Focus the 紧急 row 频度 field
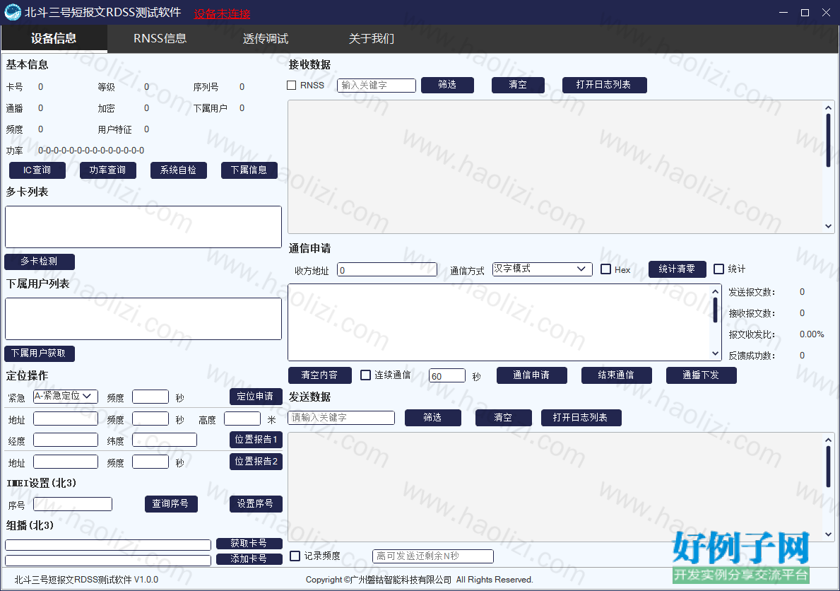 pos(150,397)
